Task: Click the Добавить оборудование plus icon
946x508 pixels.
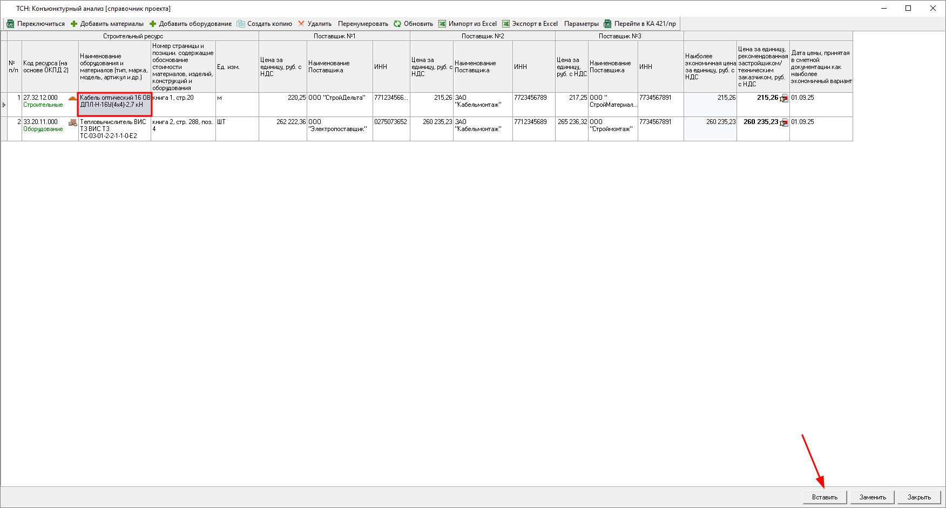Action: coord(153,24)
